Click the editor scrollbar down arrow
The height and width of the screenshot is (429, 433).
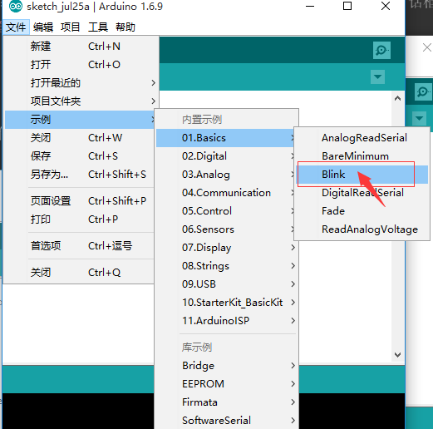[x=397, y=355]
